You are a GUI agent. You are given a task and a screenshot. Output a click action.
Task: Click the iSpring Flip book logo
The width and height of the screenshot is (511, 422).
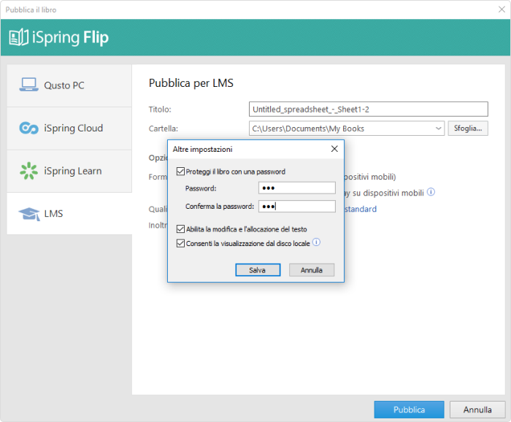coord(19,37)
